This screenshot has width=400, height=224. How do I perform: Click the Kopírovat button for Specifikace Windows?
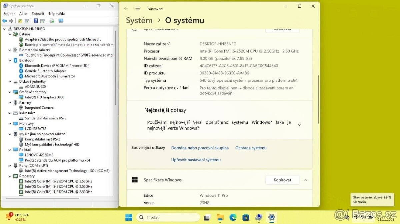point(282,180)
